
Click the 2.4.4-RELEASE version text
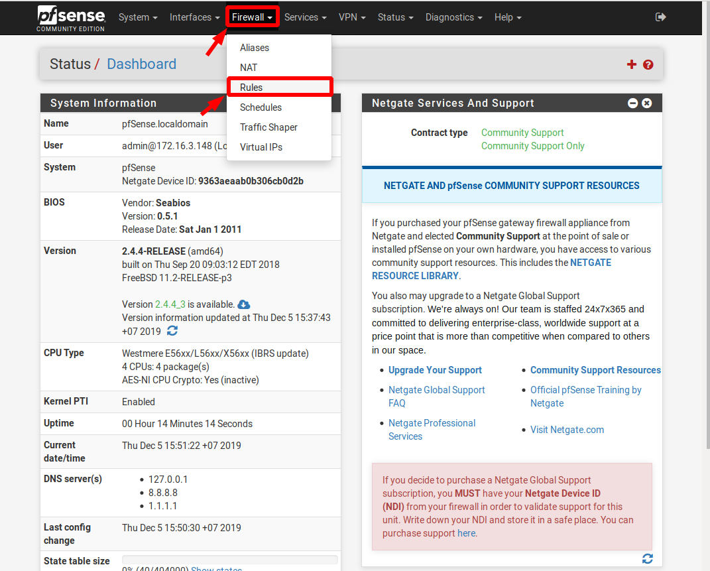[154, 251]
